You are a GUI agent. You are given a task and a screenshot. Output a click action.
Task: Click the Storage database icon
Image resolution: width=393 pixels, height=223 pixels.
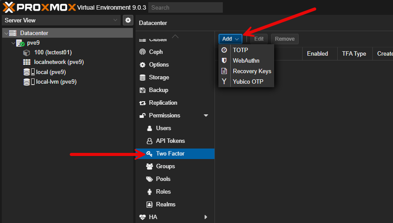click(x=142, y=77)
